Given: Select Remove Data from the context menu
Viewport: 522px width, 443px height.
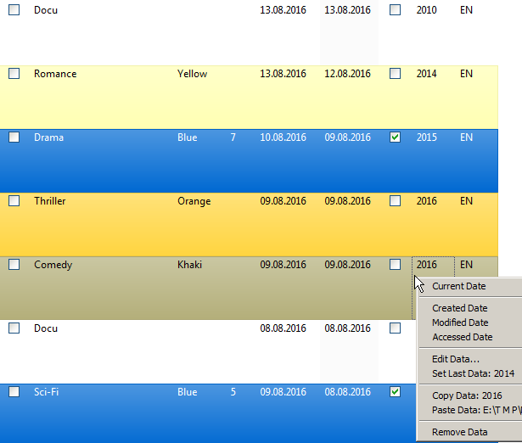Looking at the screenshot, I should point(459,432).
